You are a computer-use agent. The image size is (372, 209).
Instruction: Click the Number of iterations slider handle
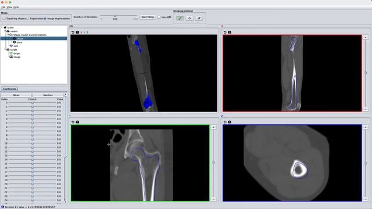[x=115, y=16]
